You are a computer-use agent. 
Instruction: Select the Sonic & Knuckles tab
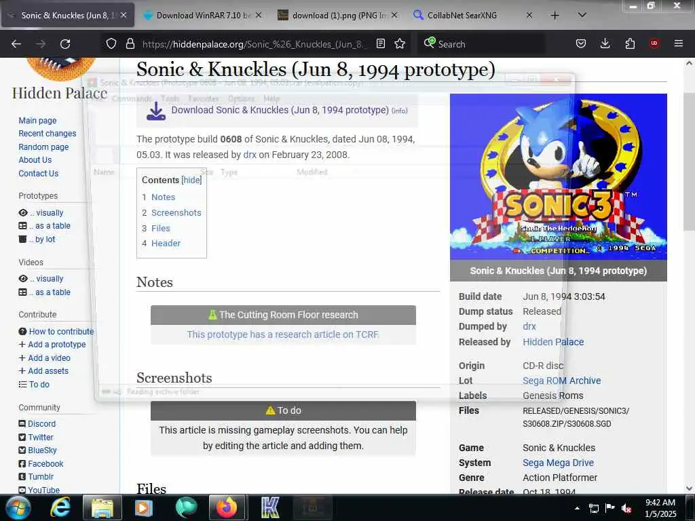(x=69, y=16)
